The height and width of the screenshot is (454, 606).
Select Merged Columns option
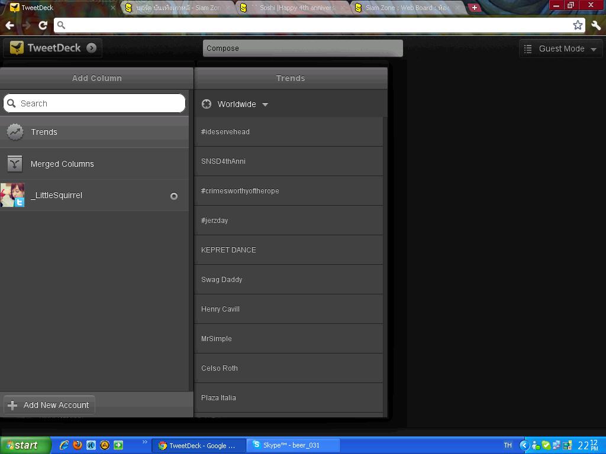(94, 164)
